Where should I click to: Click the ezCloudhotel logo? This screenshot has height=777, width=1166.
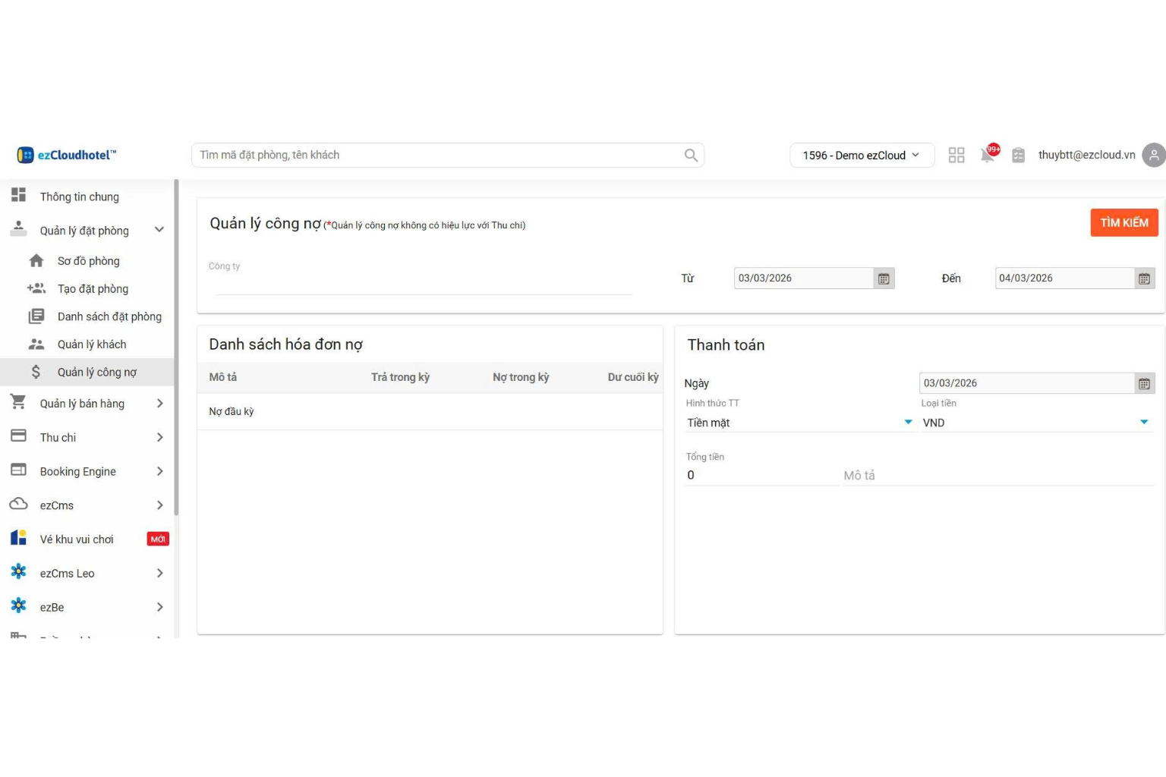[x=67, y=155]
